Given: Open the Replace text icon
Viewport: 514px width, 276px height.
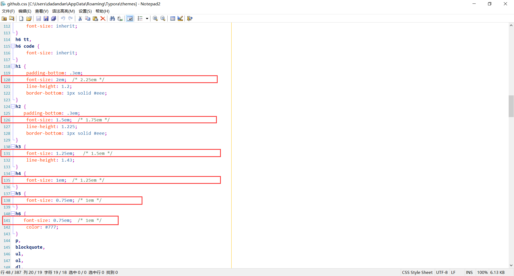Looking at the screenshot, I should (120, 18).
